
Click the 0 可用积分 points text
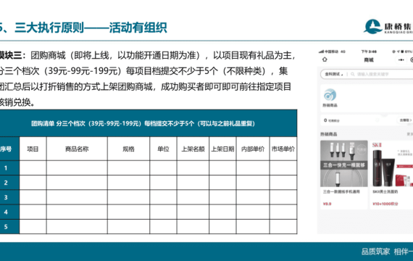331,120
